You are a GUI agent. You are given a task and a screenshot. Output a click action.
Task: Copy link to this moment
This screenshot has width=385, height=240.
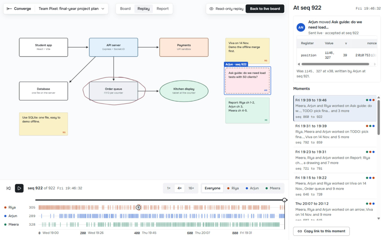pos(321,231)
